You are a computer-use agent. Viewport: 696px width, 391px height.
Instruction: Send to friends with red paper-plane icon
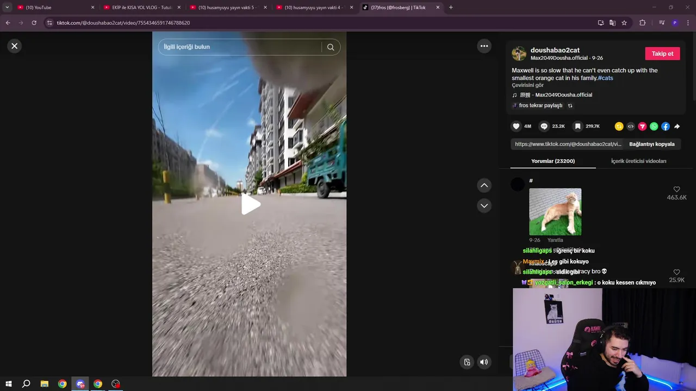pos(642,127)
